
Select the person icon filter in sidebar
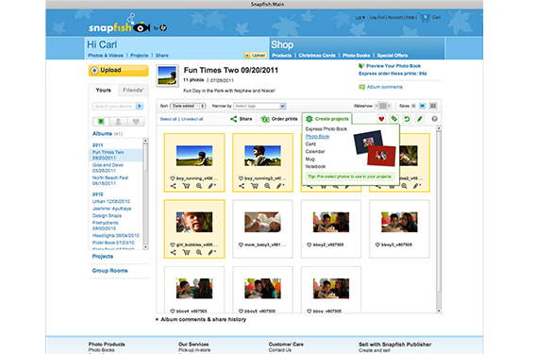[118, 122]
